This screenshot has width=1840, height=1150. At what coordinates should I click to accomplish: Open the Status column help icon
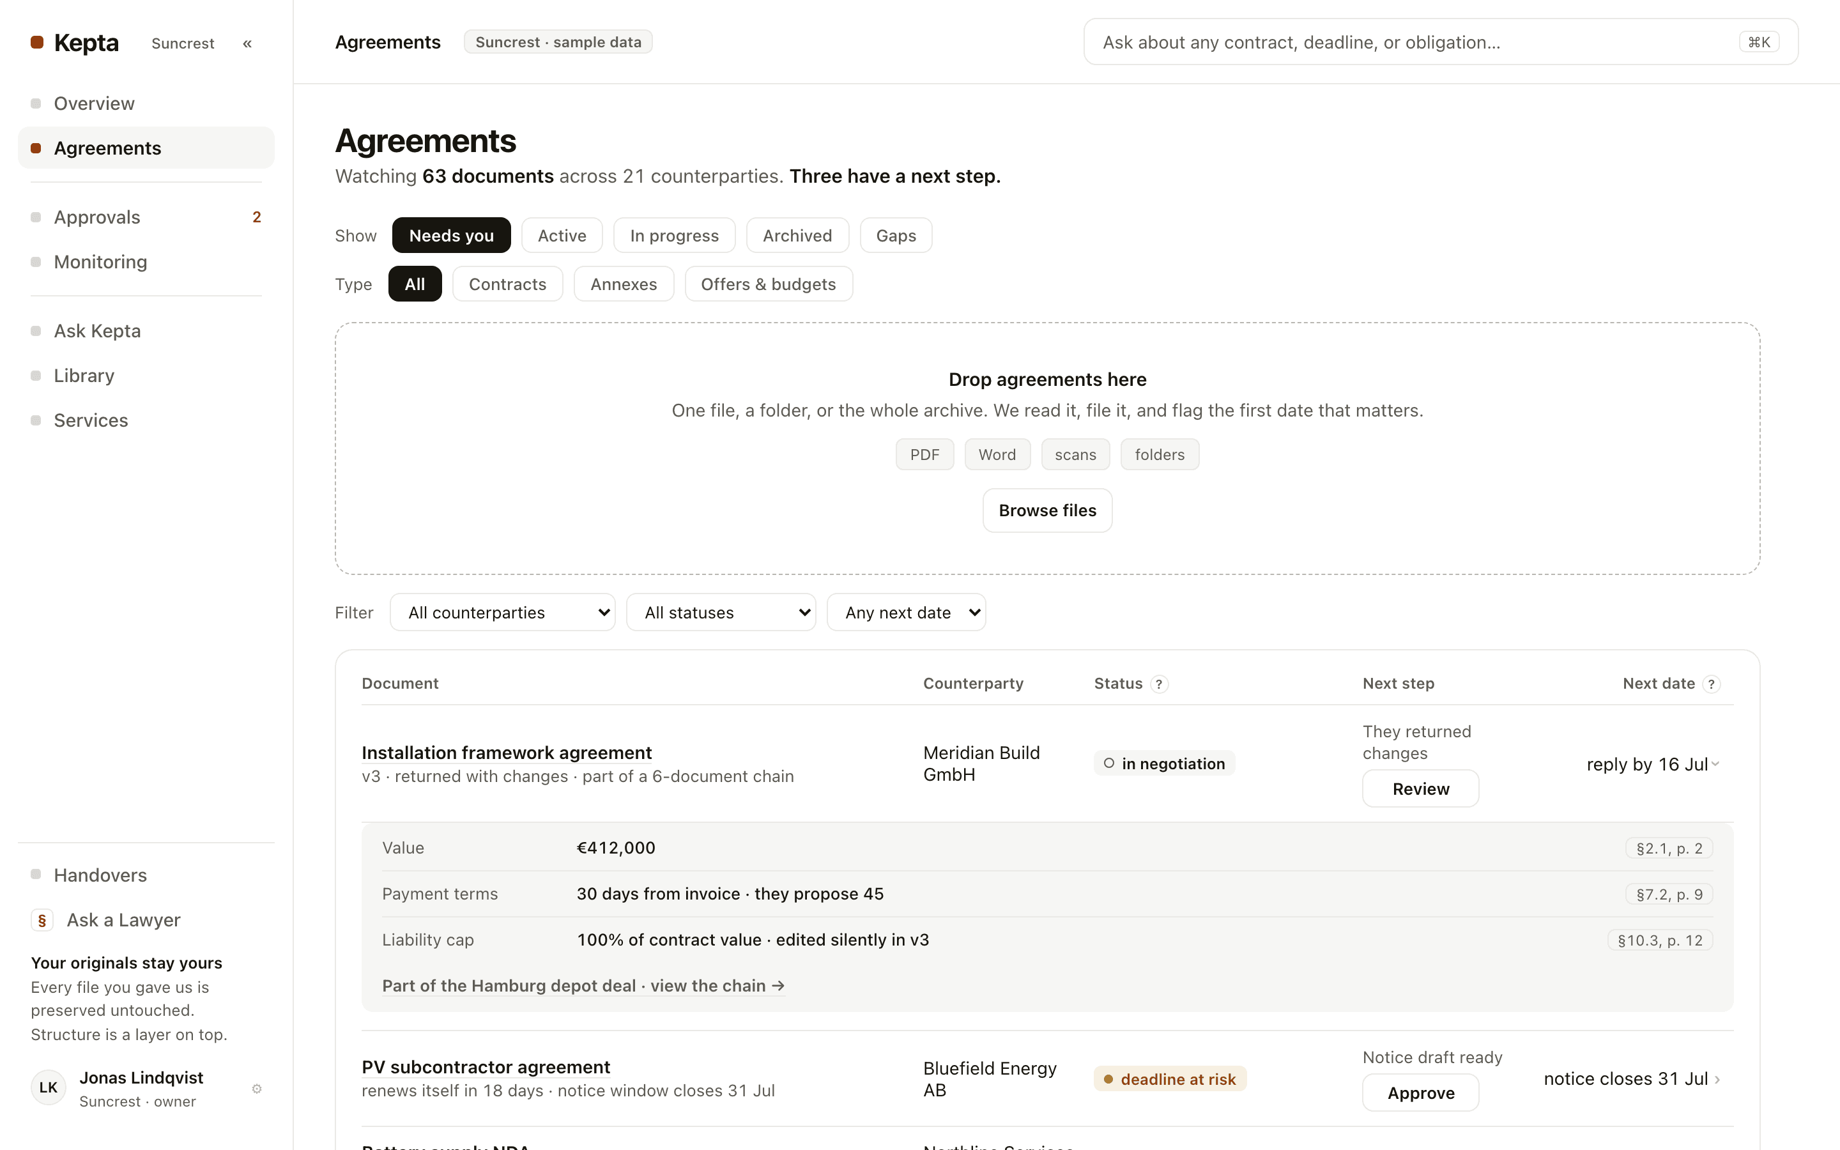pos(1159,684)
